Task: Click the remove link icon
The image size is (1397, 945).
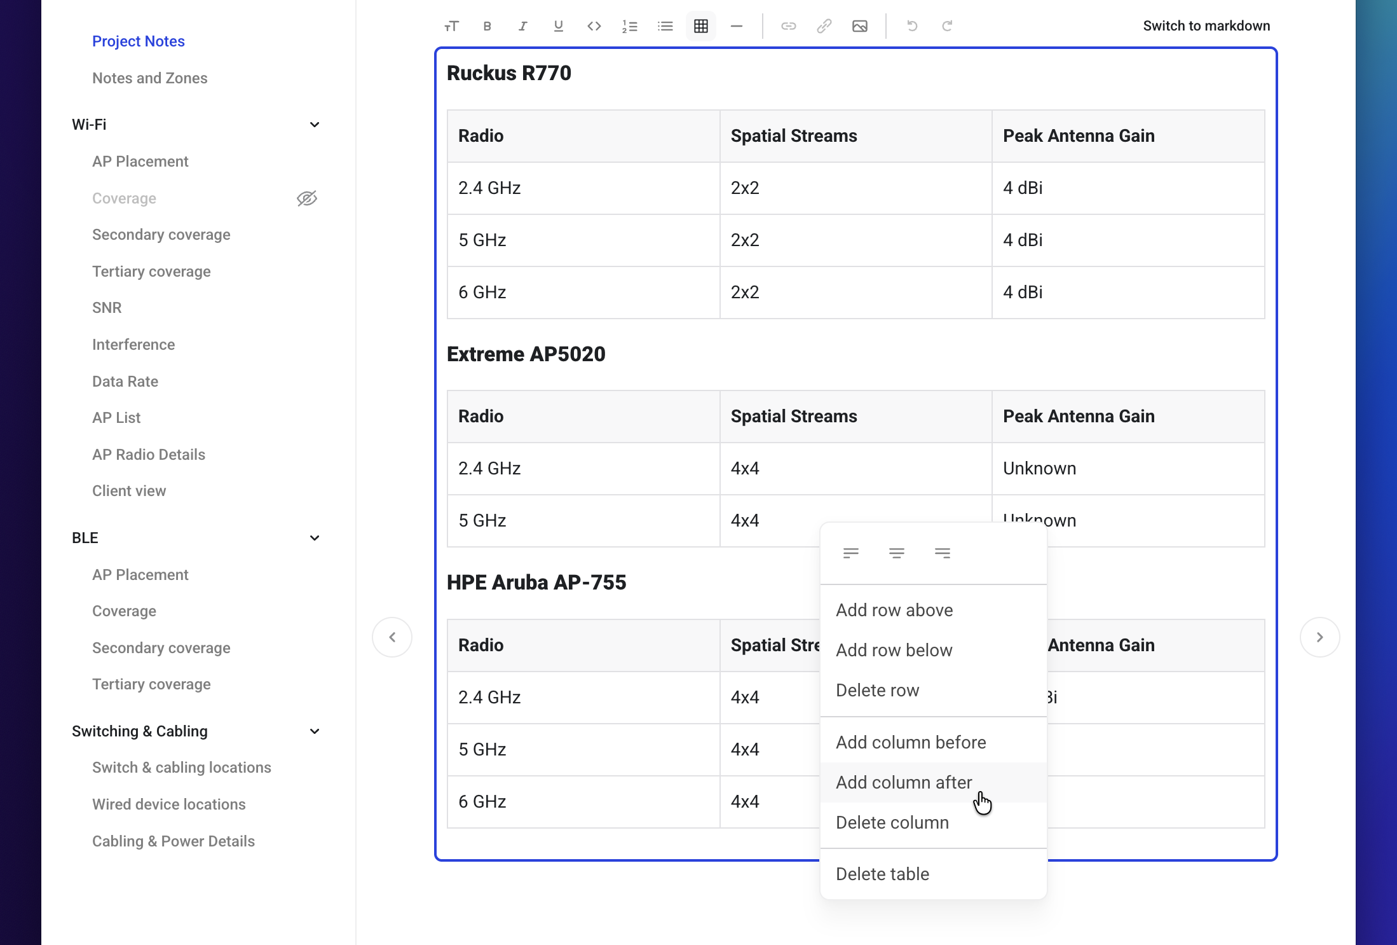Action: click(824, 26)
